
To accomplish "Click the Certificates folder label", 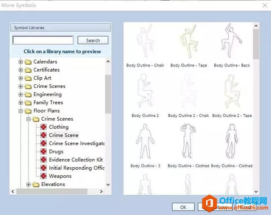I will (47, 70).
